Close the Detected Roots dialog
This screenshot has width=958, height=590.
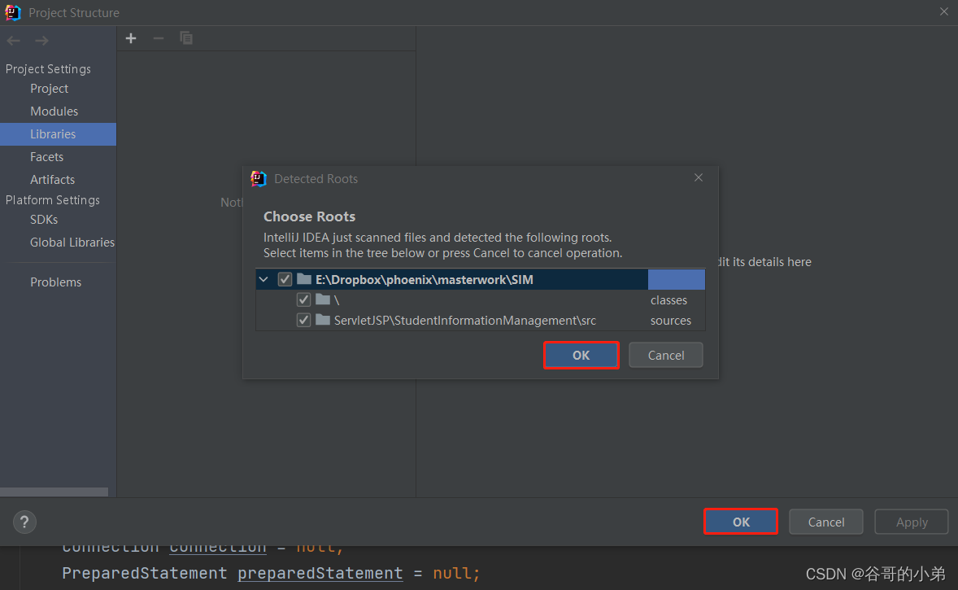click(x=699, y=177)
